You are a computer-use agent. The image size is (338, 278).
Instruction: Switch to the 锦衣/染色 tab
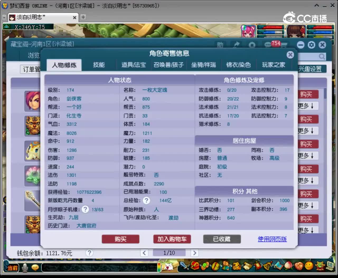[238, 65]
